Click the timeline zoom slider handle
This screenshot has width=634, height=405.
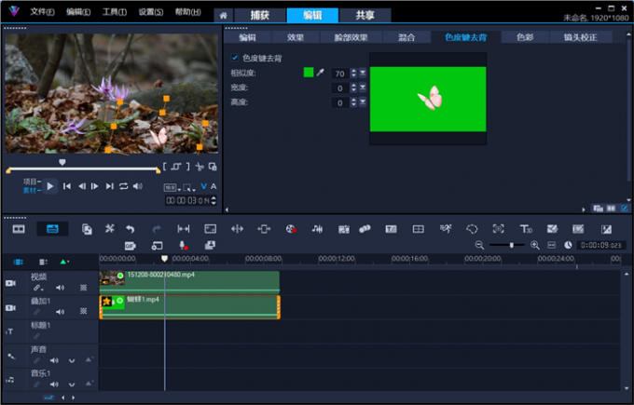(512, 245)
